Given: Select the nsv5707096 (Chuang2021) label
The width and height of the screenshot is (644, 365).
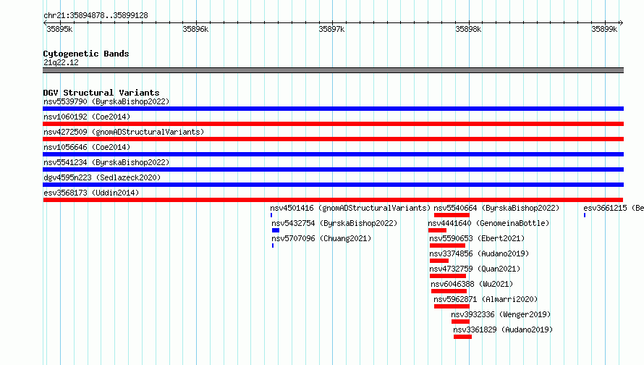Looking at the screenshot, I should pyautogui.click(x=321, y=238).
